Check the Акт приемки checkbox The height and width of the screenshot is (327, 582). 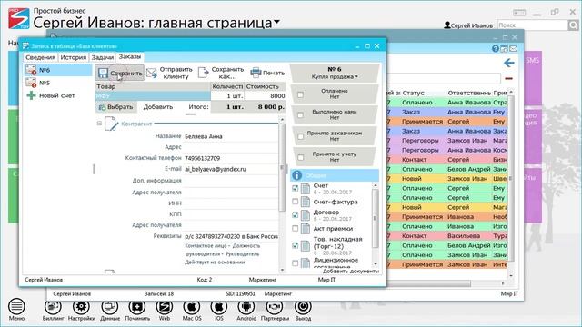pos(295,228)
